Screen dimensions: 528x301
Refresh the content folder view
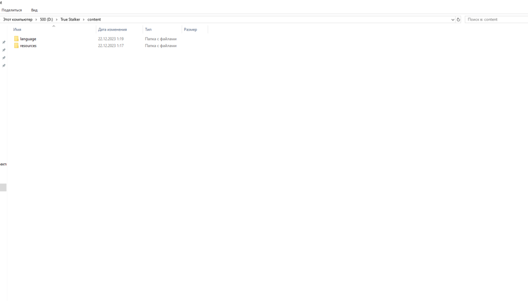click(458, 20)
